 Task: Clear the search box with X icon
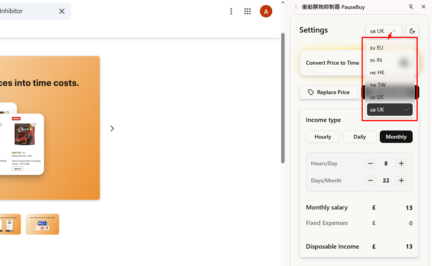coord(62,11)
